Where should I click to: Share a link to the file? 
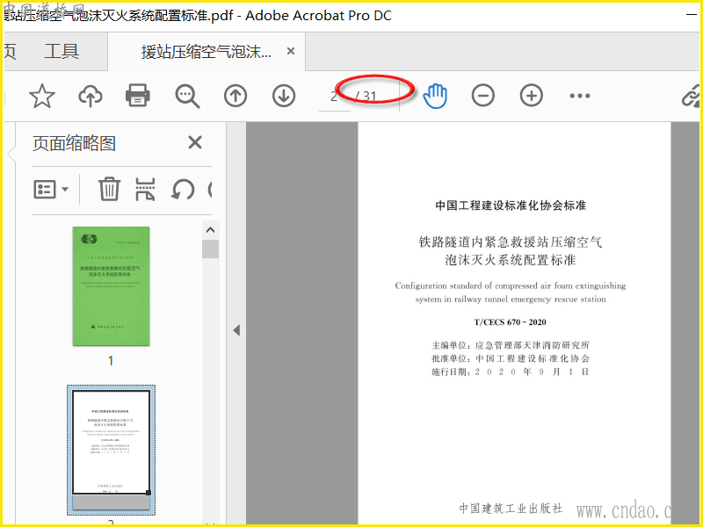[x=691, y=96]
